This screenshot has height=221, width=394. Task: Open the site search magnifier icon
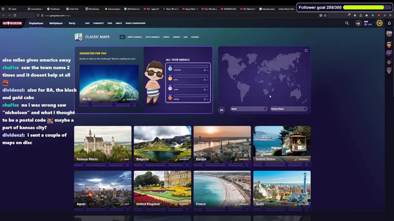point(347,23)
